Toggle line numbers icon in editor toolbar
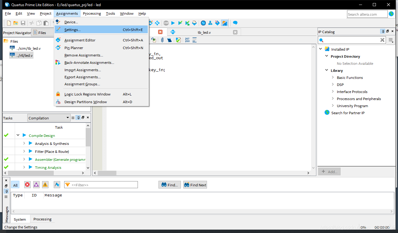This screenshot has width=398, height=233. 187,40
